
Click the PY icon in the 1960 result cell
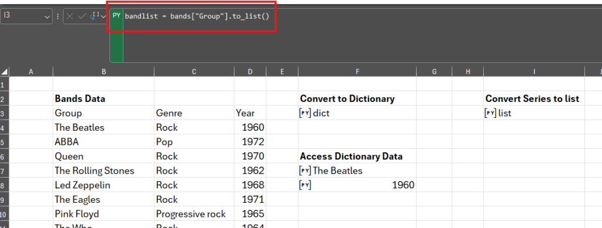point(305,185)
